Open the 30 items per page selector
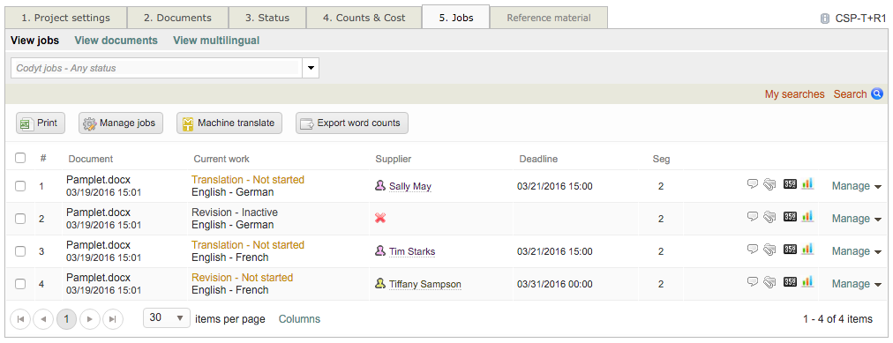 coord(166,318)
